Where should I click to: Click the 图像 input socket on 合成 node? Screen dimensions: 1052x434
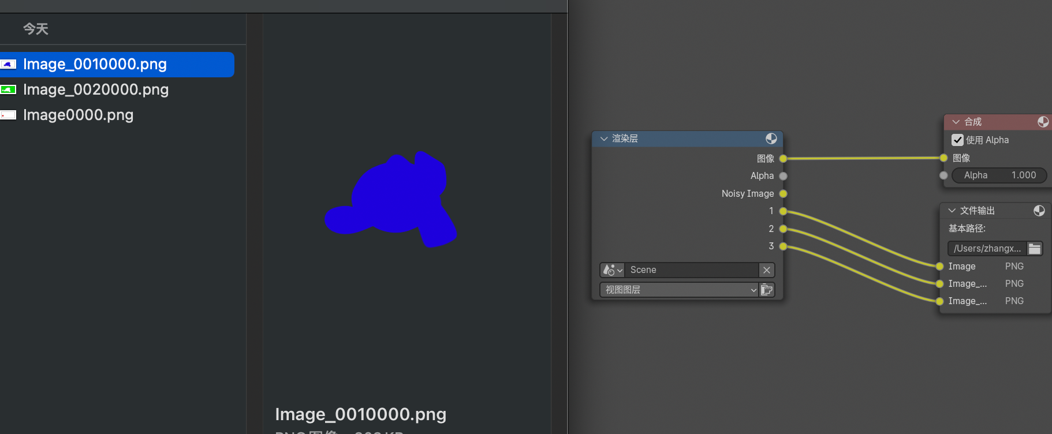pyautogui.click(x=943, y=158)
